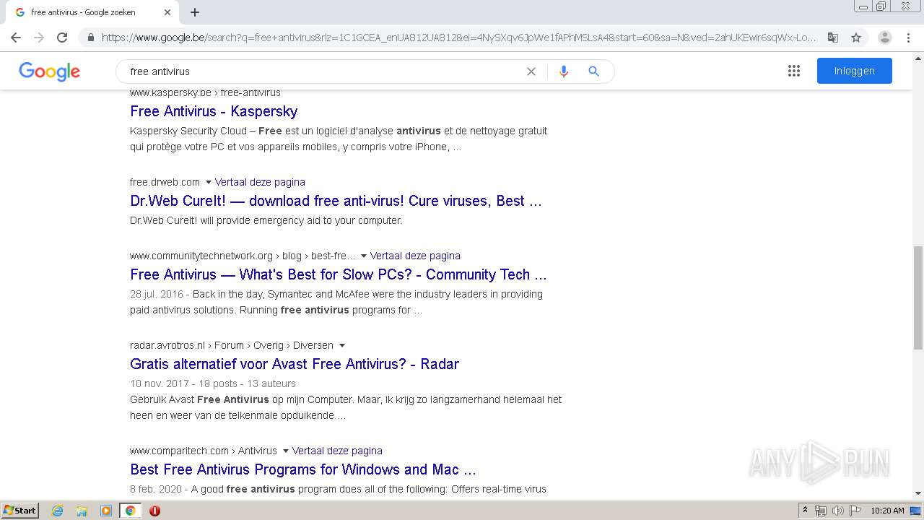Click the Inloggen button
Screen dimensions: 924x520
click(855, 71)
